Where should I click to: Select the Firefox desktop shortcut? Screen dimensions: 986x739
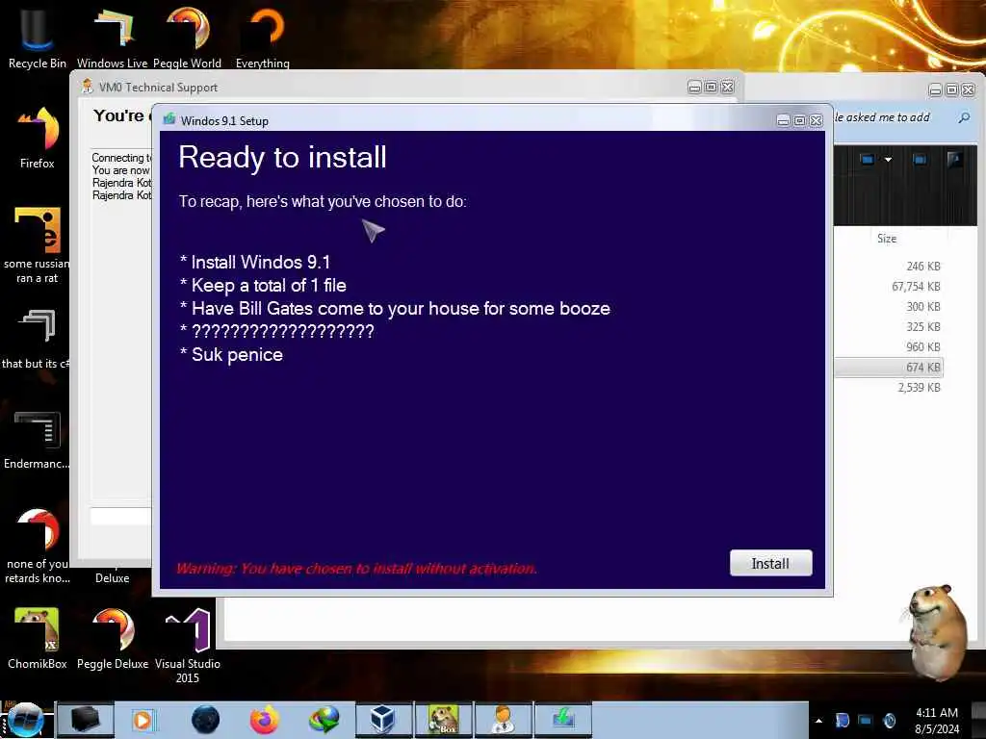click(x=38, y=138)
